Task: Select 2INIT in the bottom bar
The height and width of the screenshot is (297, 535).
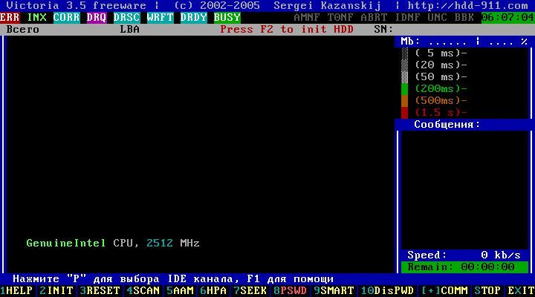Action: tap(56, 291)
